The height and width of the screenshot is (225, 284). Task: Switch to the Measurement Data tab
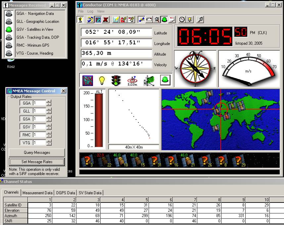click(x=37, y=193)
